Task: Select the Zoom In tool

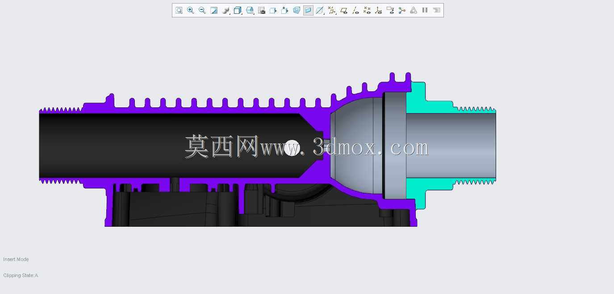Action: (x=191, y=10)
